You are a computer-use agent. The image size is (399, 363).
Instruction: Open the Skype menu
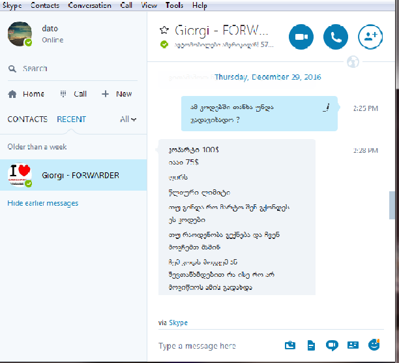[x=12, y=5]
